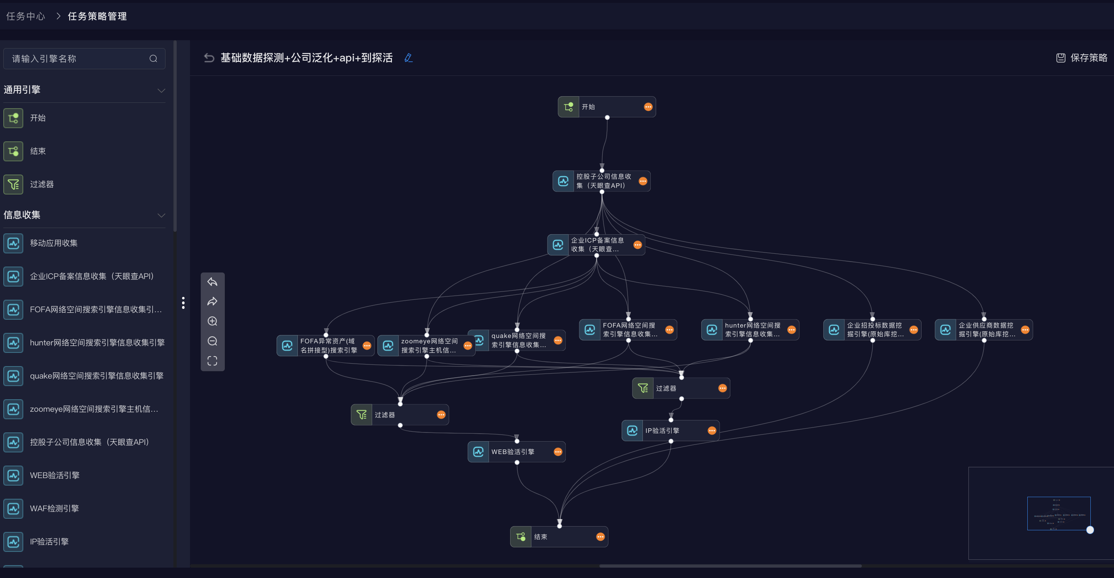Click the canvas undo arrow
This screenshot has height=578, width=1114.
(212, 282)
